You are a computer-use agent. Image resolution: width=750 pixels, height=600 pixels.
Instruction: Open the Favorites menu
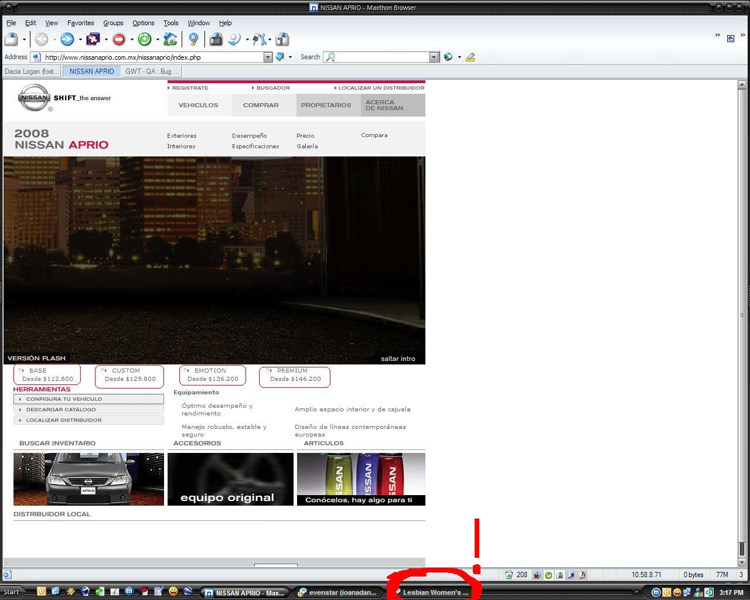coord(80,23)
